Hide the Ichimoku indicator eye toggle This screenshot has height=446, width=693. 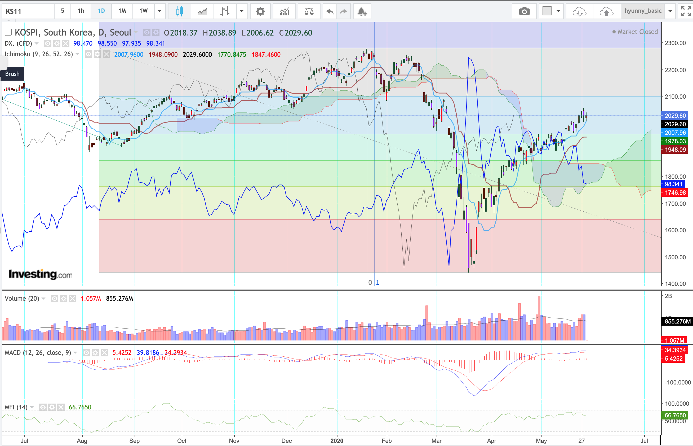(88, 54)
